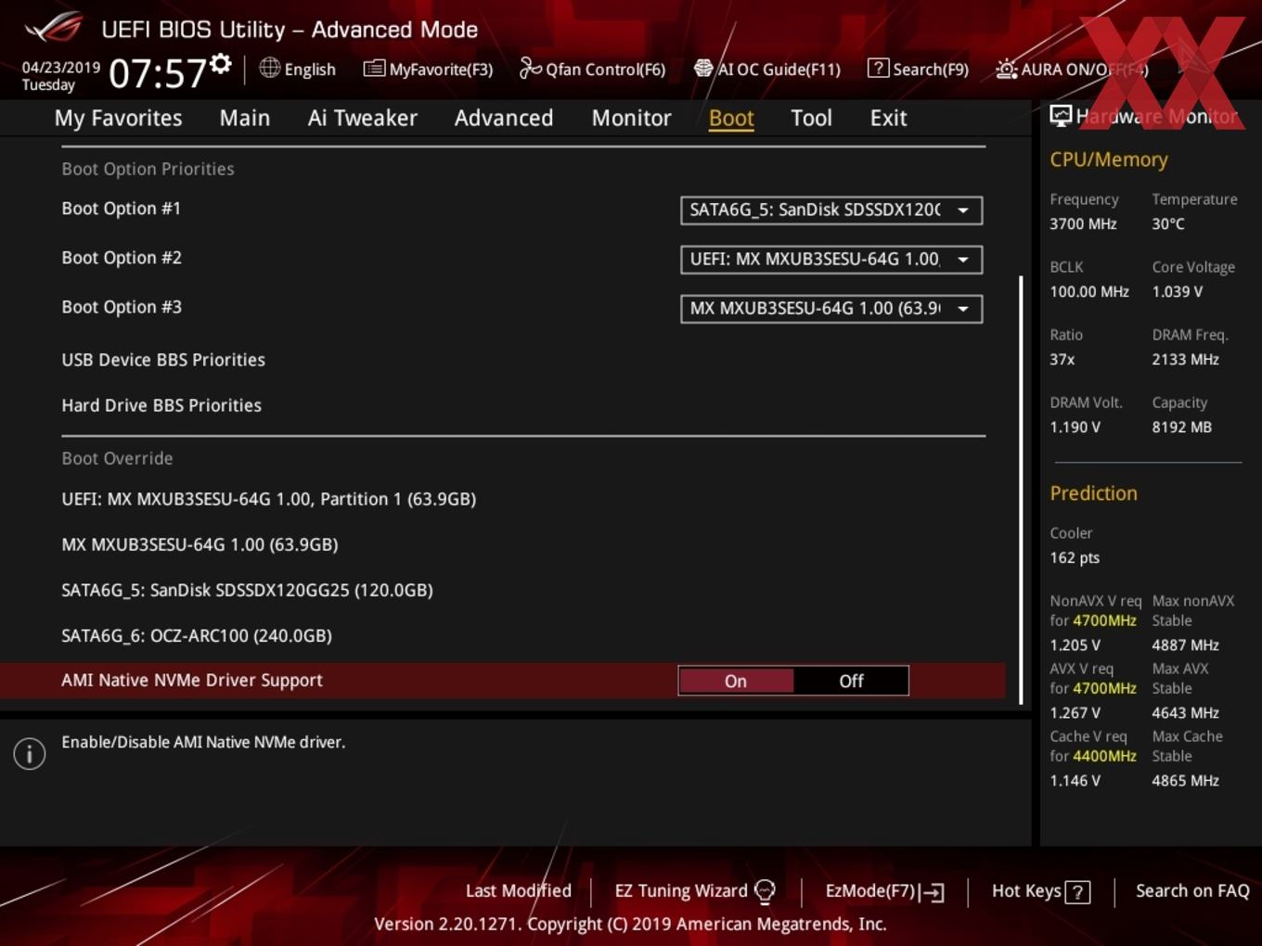
Task: Click the 8192 MB capacity value
Action: click(x=1181, y=428)
